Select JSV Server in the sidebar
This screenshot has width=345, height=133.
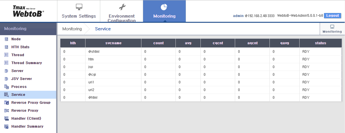22,79
